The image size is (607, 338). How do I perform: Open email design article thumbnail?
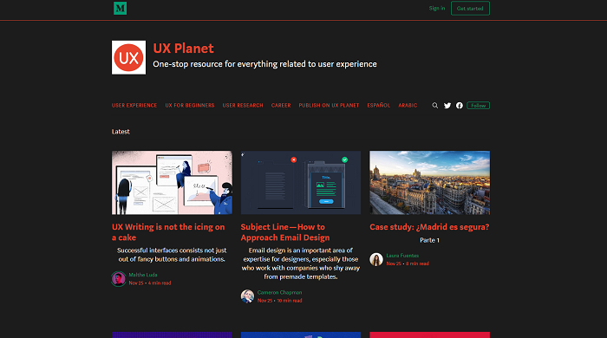point(301,183)
